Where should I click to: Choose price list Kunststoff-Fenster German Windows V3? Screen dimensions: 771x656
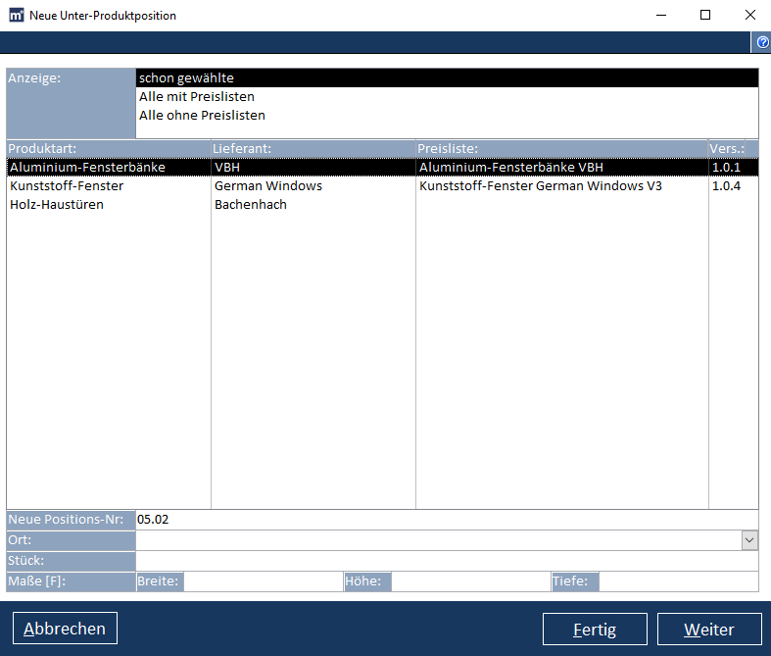(x=541, y=186)
